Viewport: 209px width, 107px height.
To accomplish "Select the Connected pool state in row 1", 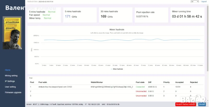I will click(140, 87).
